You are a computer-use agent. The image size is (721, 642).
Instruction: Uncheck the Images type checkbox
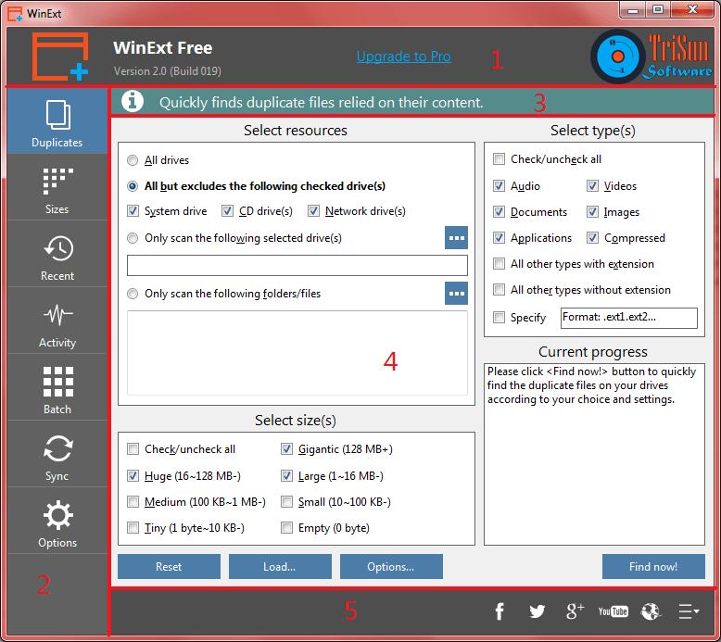coord(592,212)
